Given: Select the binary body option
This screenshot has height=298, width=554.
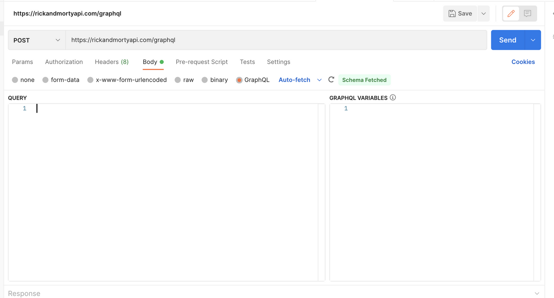Looking at the screenshot, I should 205,80.
